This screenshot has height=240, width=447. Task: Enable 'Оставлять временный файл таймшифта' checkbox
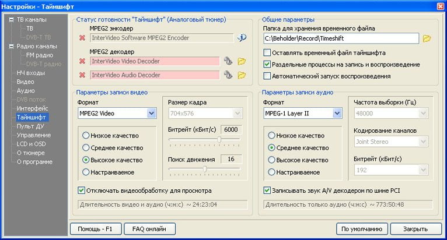[x=267, y=52]
